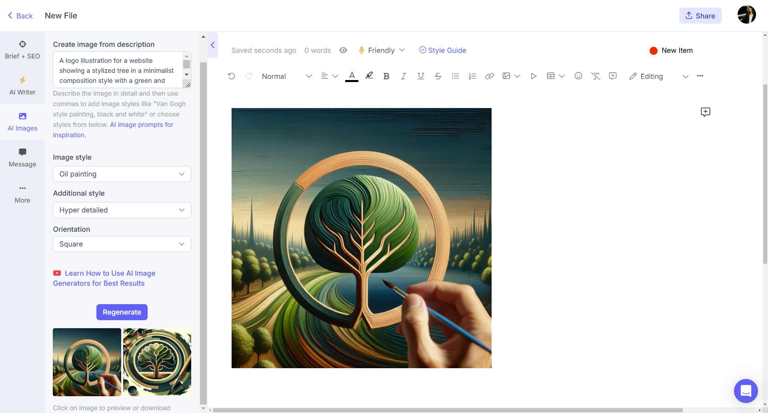Expand the alignment dropdown chevron
768x413 pixels.
[x=335, y=76]
